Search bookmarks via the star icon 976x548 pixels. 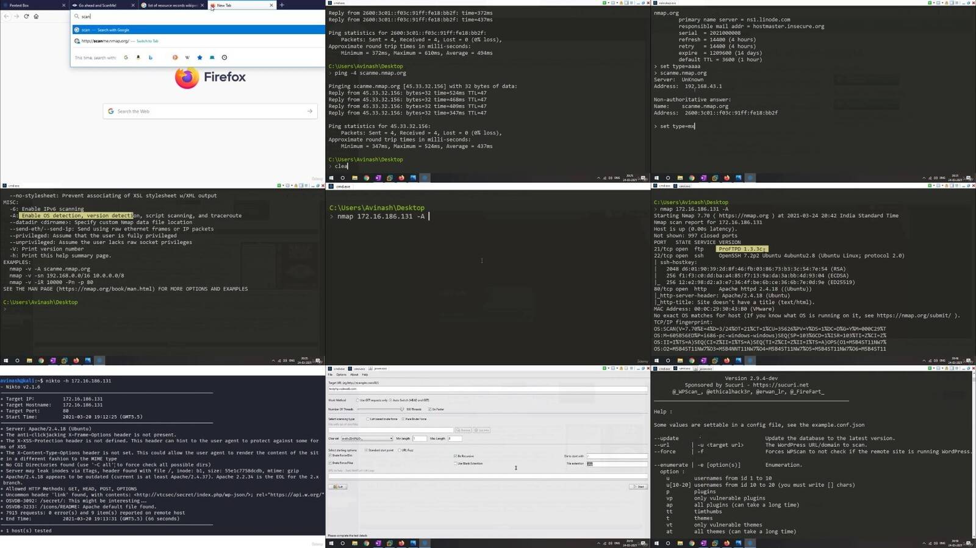coord(199,57)
